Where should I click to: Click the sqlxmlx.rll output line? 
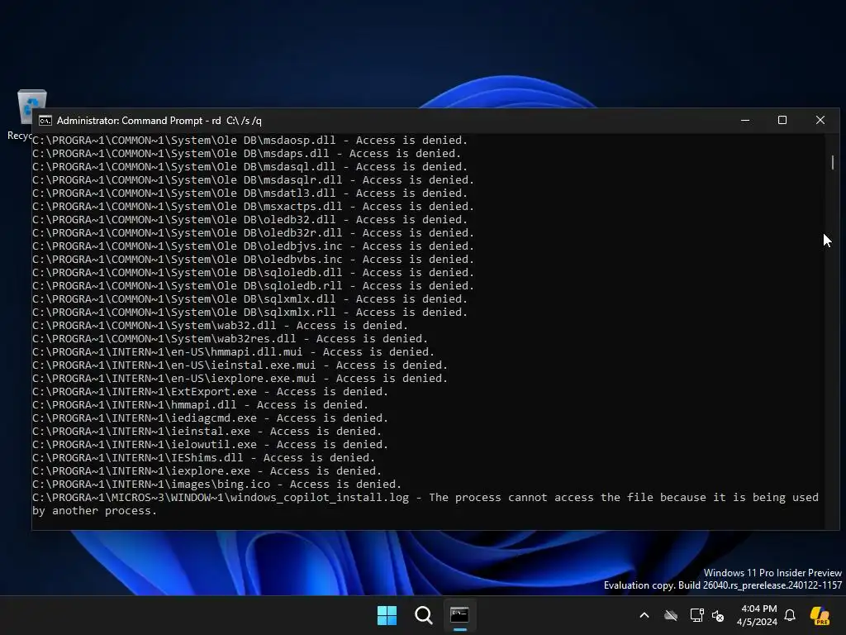coord(250,312)
